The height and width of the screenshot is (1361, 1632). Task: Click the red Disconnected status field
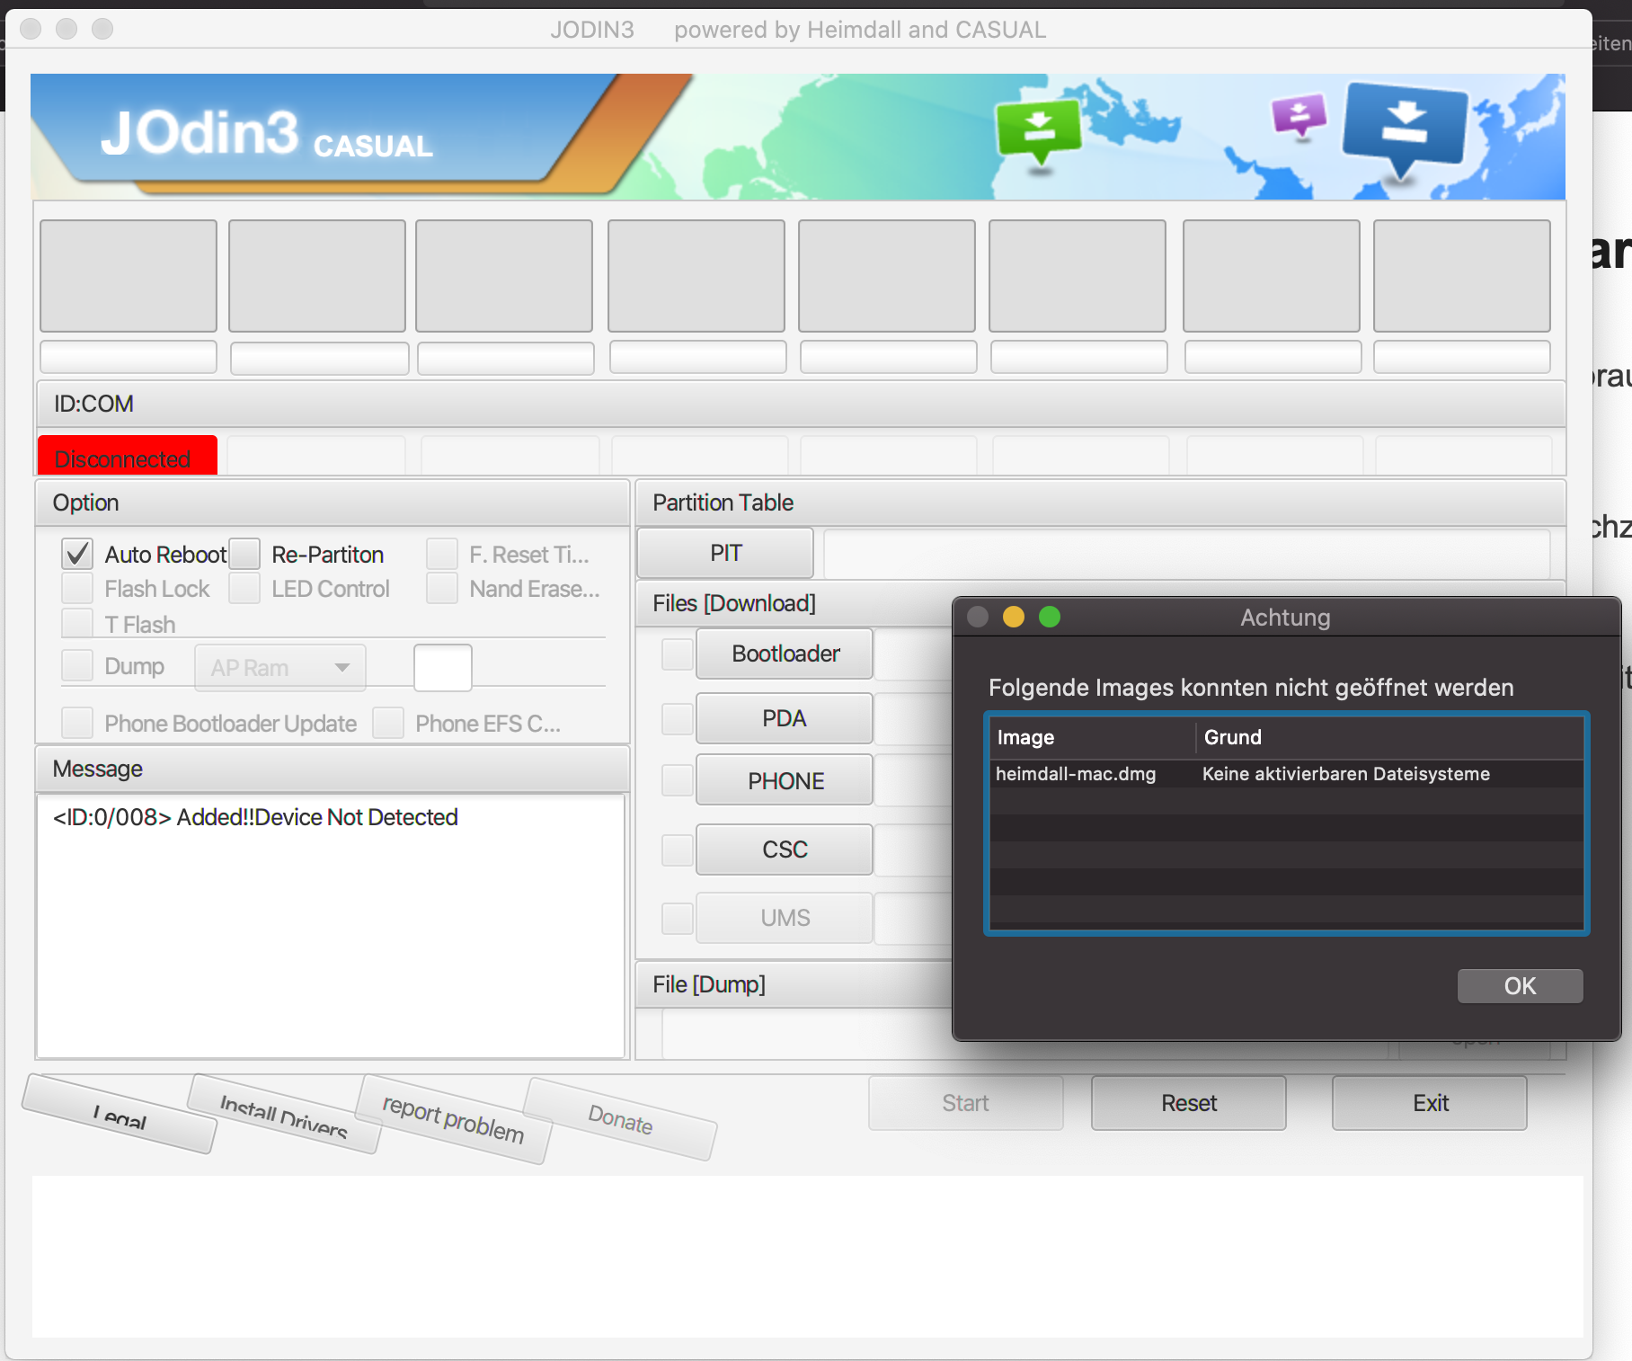128,456
